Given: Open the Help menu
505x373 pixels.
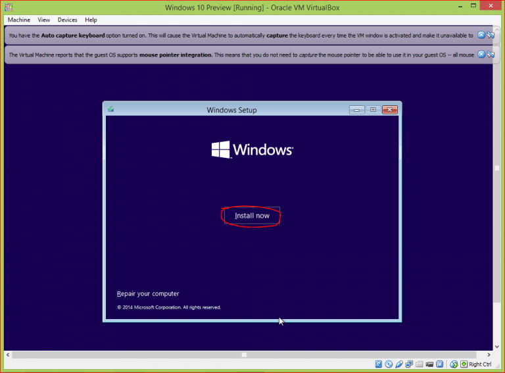Looking at the screenshot, I should click(91, 20).
